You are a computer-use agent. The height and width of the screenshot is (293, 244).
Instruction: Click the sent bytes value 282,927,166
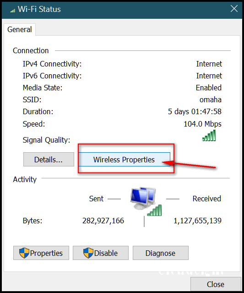[103, 221]
